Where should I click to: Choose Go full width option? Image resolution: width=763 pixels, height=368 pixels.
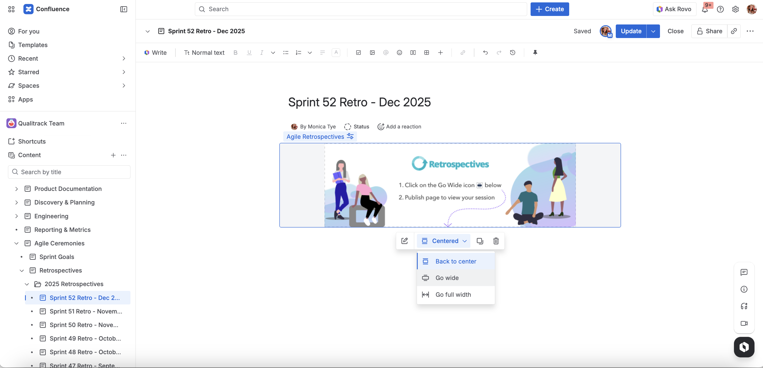tap(453, 294)
